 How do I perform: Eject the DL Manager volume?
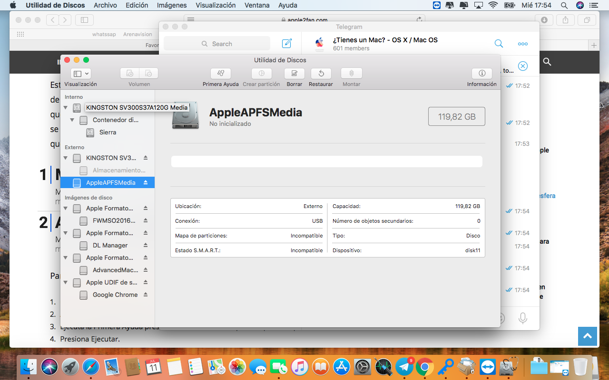pyautogui.click(x=146, y=245)
